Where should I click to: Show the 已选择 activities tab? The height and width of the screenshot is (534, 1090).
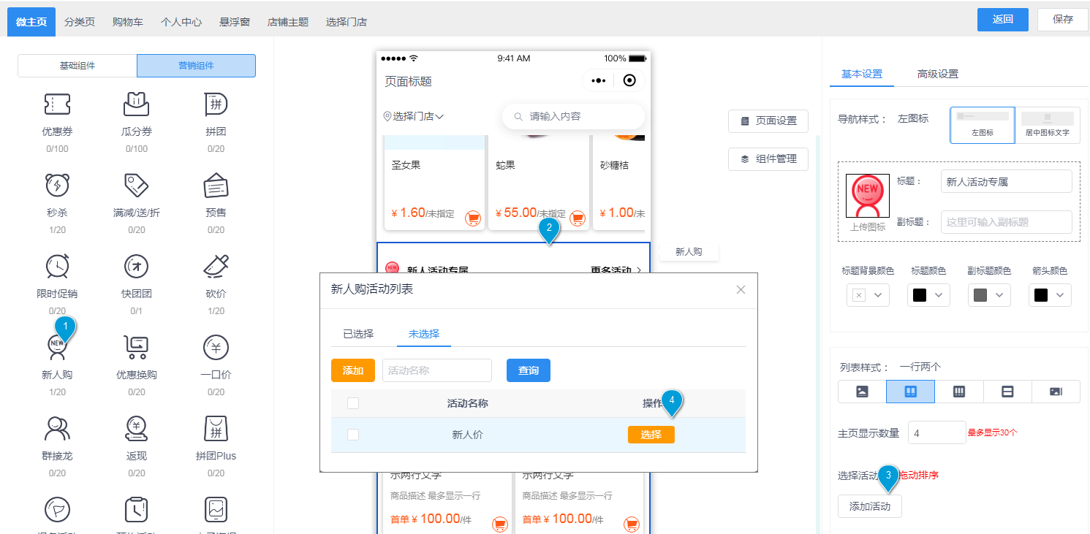click(358, 334)
